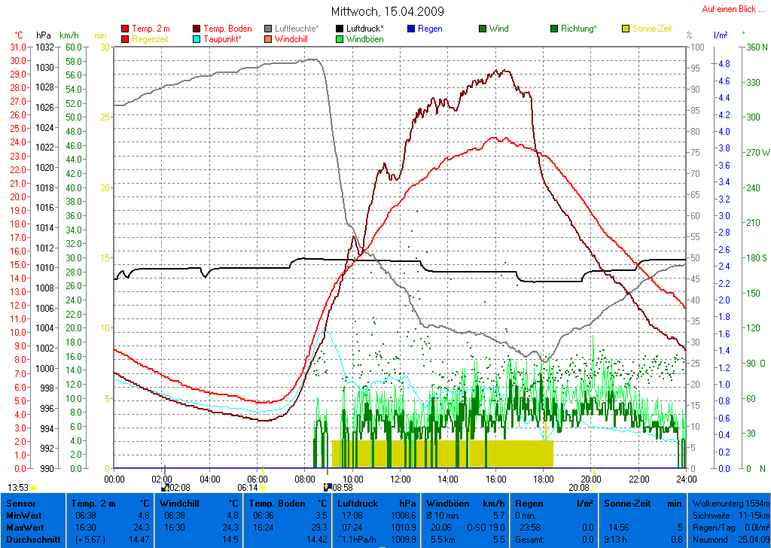The image size is (771, 548).
Task: Click the blue Regen legend square
Action: [411, 29]
